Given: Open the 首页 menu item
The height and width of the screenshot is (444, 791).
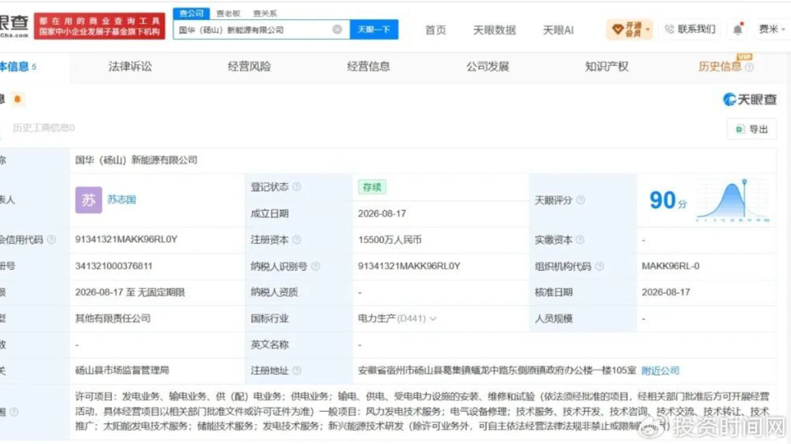Looking at the screenshot, I should click(435, 30).
